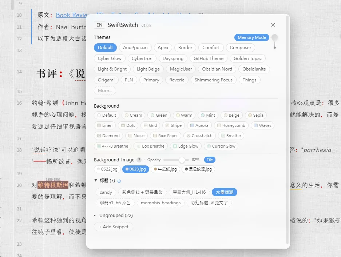This screenshot has height=257, width=341.
Task: Choose the Reverie theme
Action: click(177, 80)
